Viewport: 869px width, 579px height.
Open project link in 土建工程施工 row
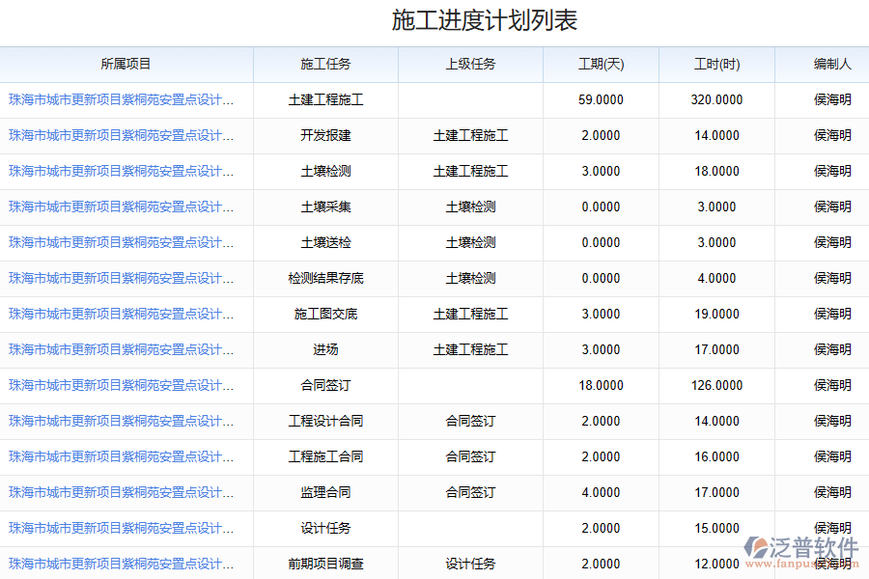(121, 100)
